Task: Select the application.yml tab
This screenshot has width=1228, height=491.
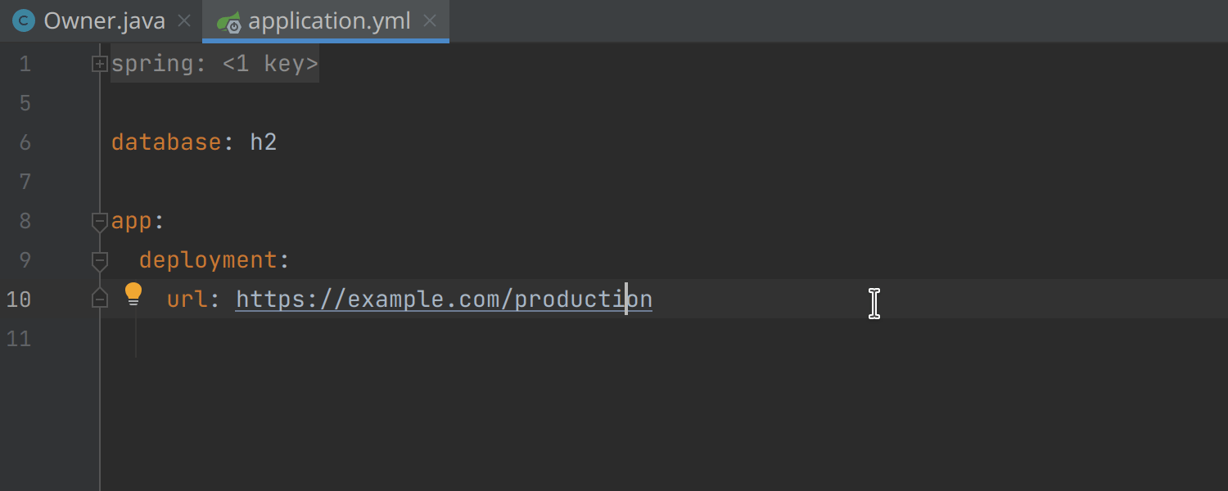Action: coord(329,21)
